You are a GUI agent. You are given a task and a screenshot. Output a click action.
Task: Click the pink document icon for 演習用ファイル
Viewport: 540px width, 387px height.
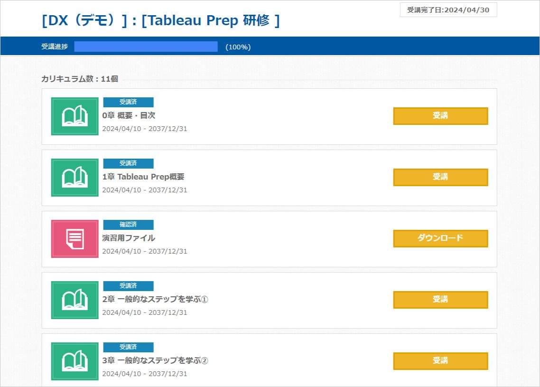[74, 239]
